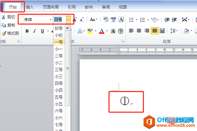This screenshot has height=131, width=197.
Task: Click the distributed alignment icon
Action: coord(162,31)
